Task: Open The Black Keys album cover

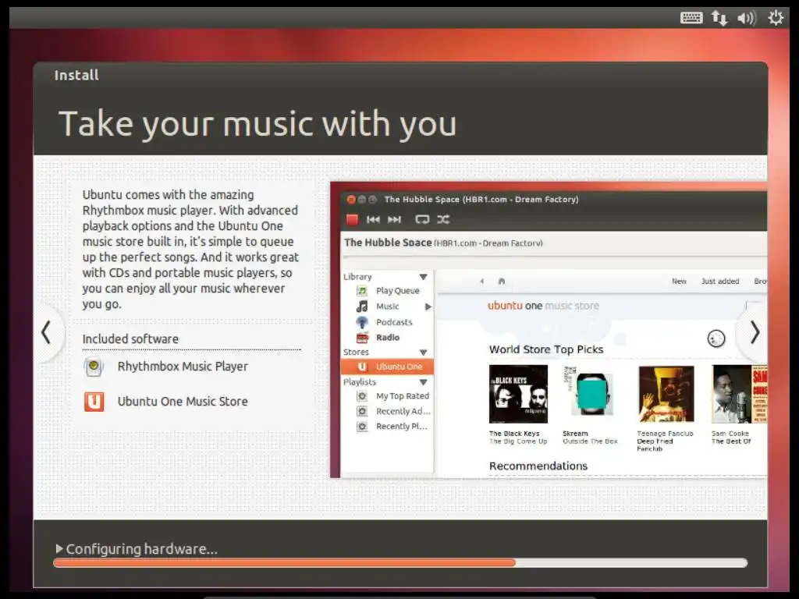Action: click(x=518, y=394)
